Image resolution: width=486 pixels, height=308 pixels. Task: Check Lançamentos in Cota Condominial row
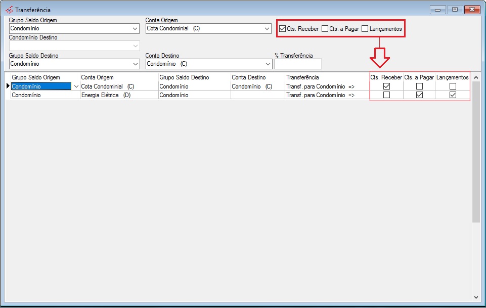453,86
